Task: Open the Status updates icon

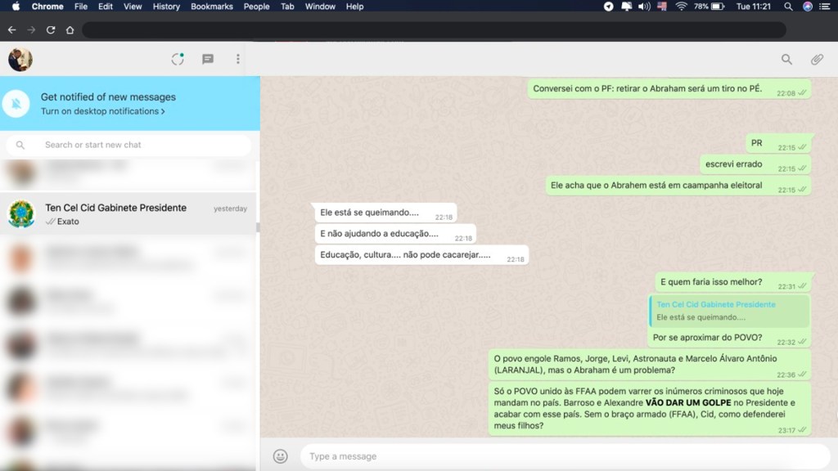Action: coord(178,59)
